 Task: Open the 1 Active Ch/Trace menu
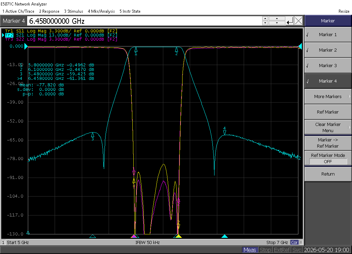(19, 11)
